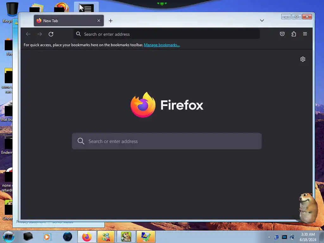Reload the current page
The height and width of the screenshot is (243, 324).
tap(51, 34)
